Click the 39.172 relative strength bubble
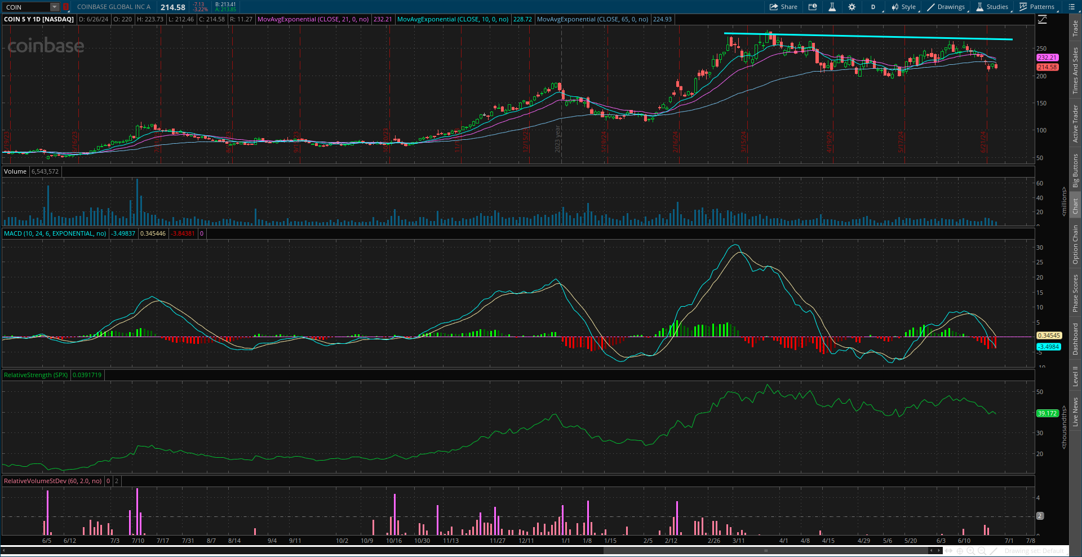The height and width of the screenshot is (557, 1082). (1048, 413)
